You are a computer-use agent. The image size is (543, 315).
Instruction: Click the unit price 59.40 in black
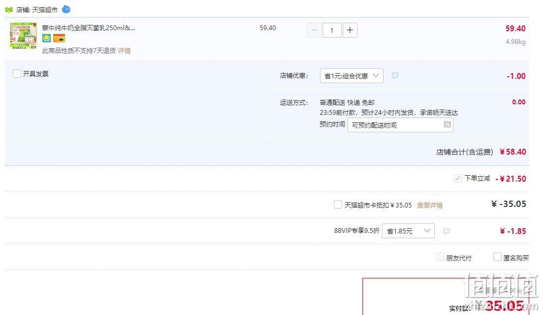[268, 28]
